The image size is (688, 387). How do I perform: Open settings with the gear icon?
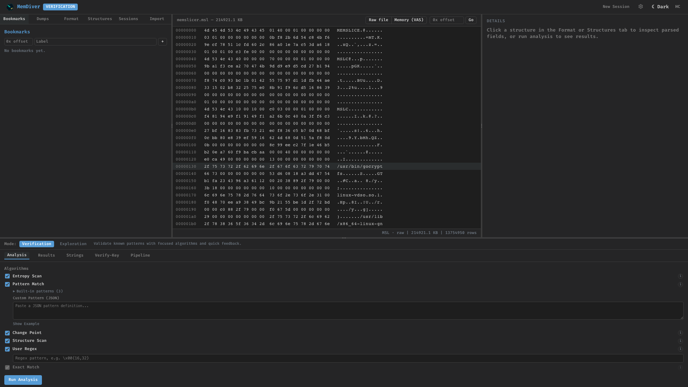click(641, 7)
